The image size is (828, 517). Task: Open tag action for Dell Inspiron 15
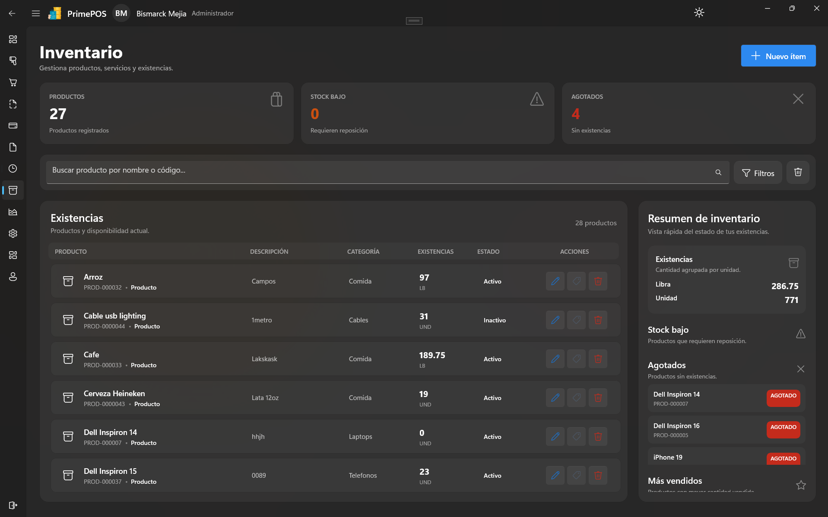click(x=576, y=475)
